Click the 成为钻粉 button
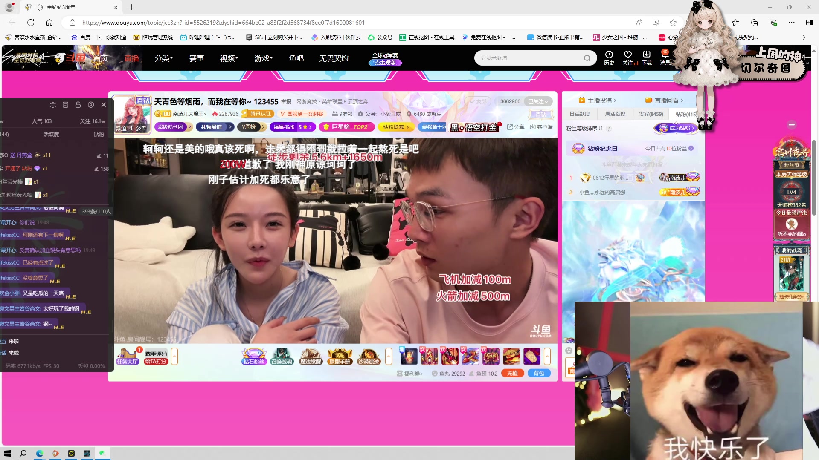819x460 pixels. (676, 128)
